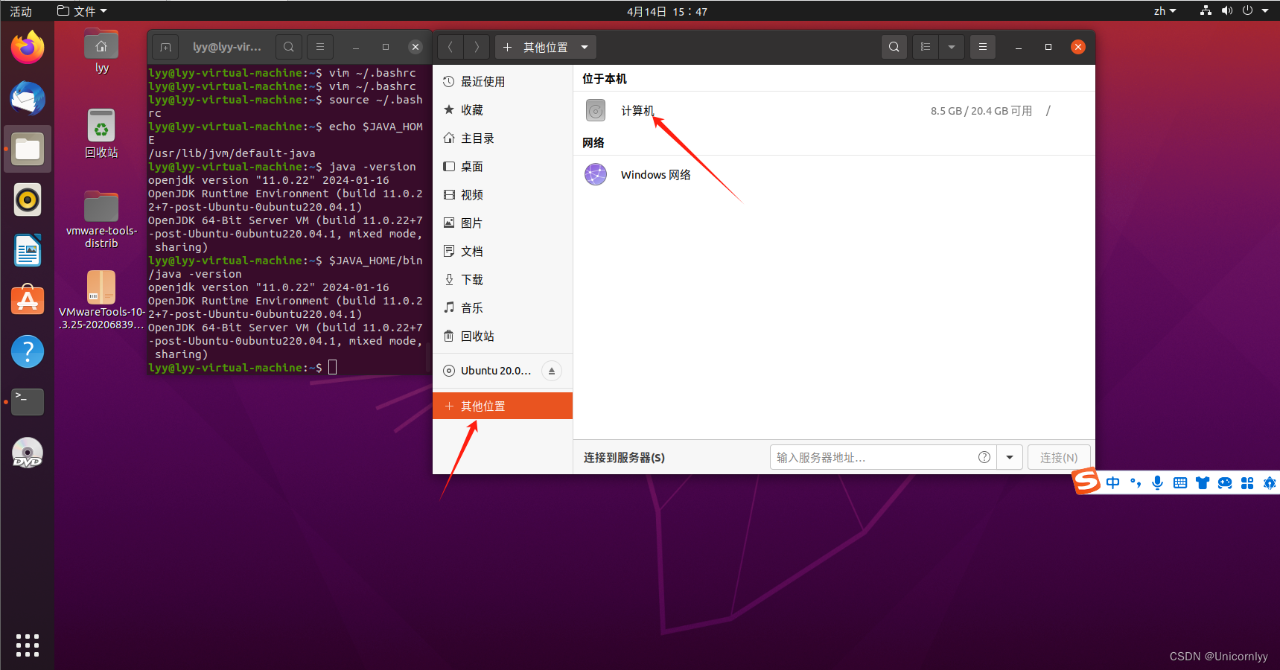
Task: Open the Sogou input method logo
Action: pyautogui.click(x=1086, y=482)
